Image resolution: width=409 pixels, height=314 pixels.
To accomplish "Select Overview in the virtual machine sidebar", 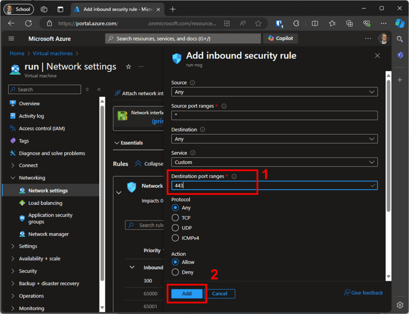I will point(30,103).
